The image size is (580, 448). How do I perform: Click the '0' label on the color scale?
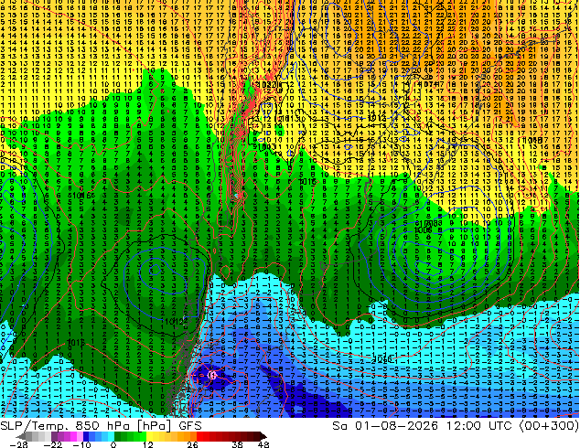pos(113,444)
